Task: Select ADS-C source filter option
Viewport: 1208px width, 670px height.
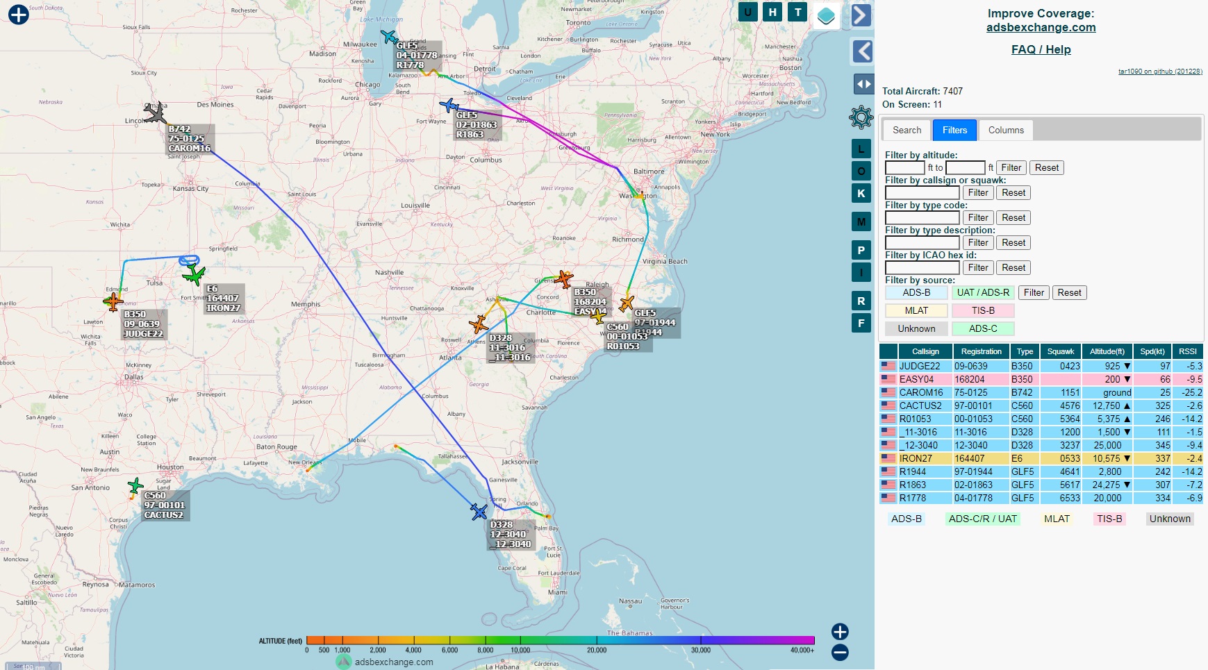Action: click(x=983, y=329)
